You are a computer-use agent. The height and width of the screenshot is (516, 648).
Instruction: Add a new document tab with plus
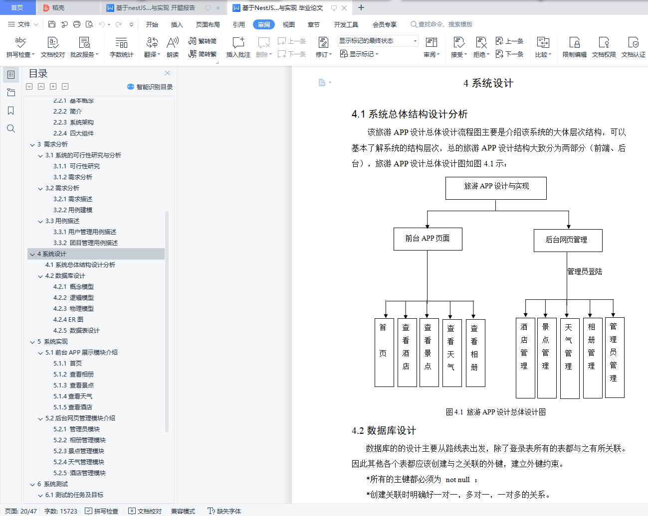point(361,7)
